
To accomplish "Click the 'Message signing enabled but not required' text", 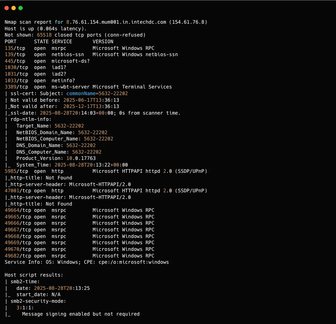I will tap(81, 314).
